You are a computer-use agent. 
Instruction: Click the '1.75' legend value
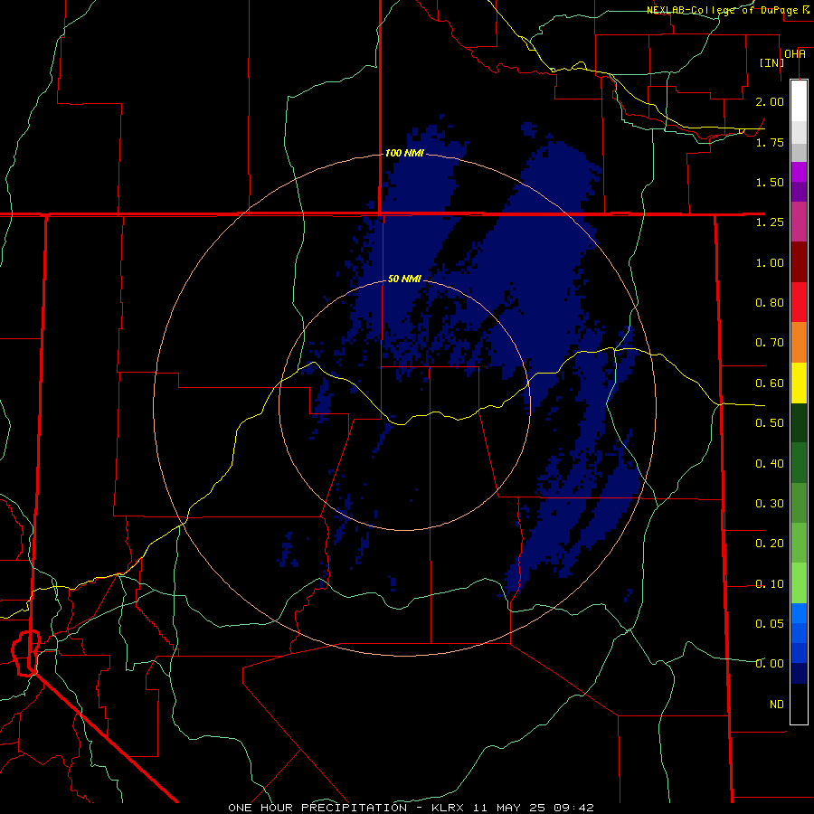770,142
